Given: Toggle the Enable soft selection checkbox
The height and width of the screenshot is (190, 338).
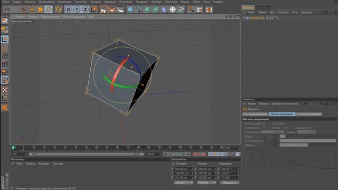Looking at the screenshot, I should click(264, 123).
